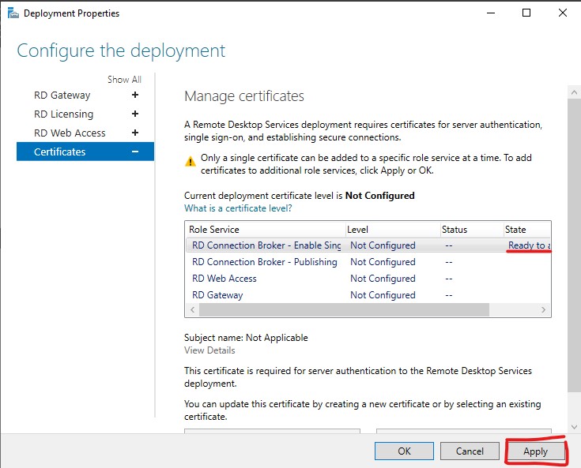Click table horizontal scrollbar right arrow
This screenshot has height=468, width=581.
543,309
